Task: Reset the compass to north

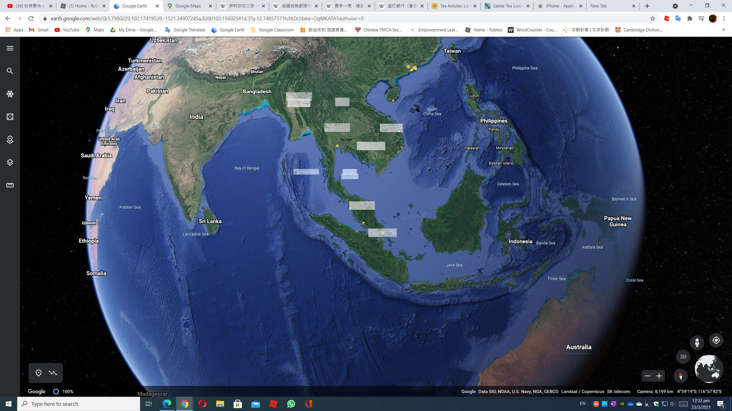Action: coord(680,376)
